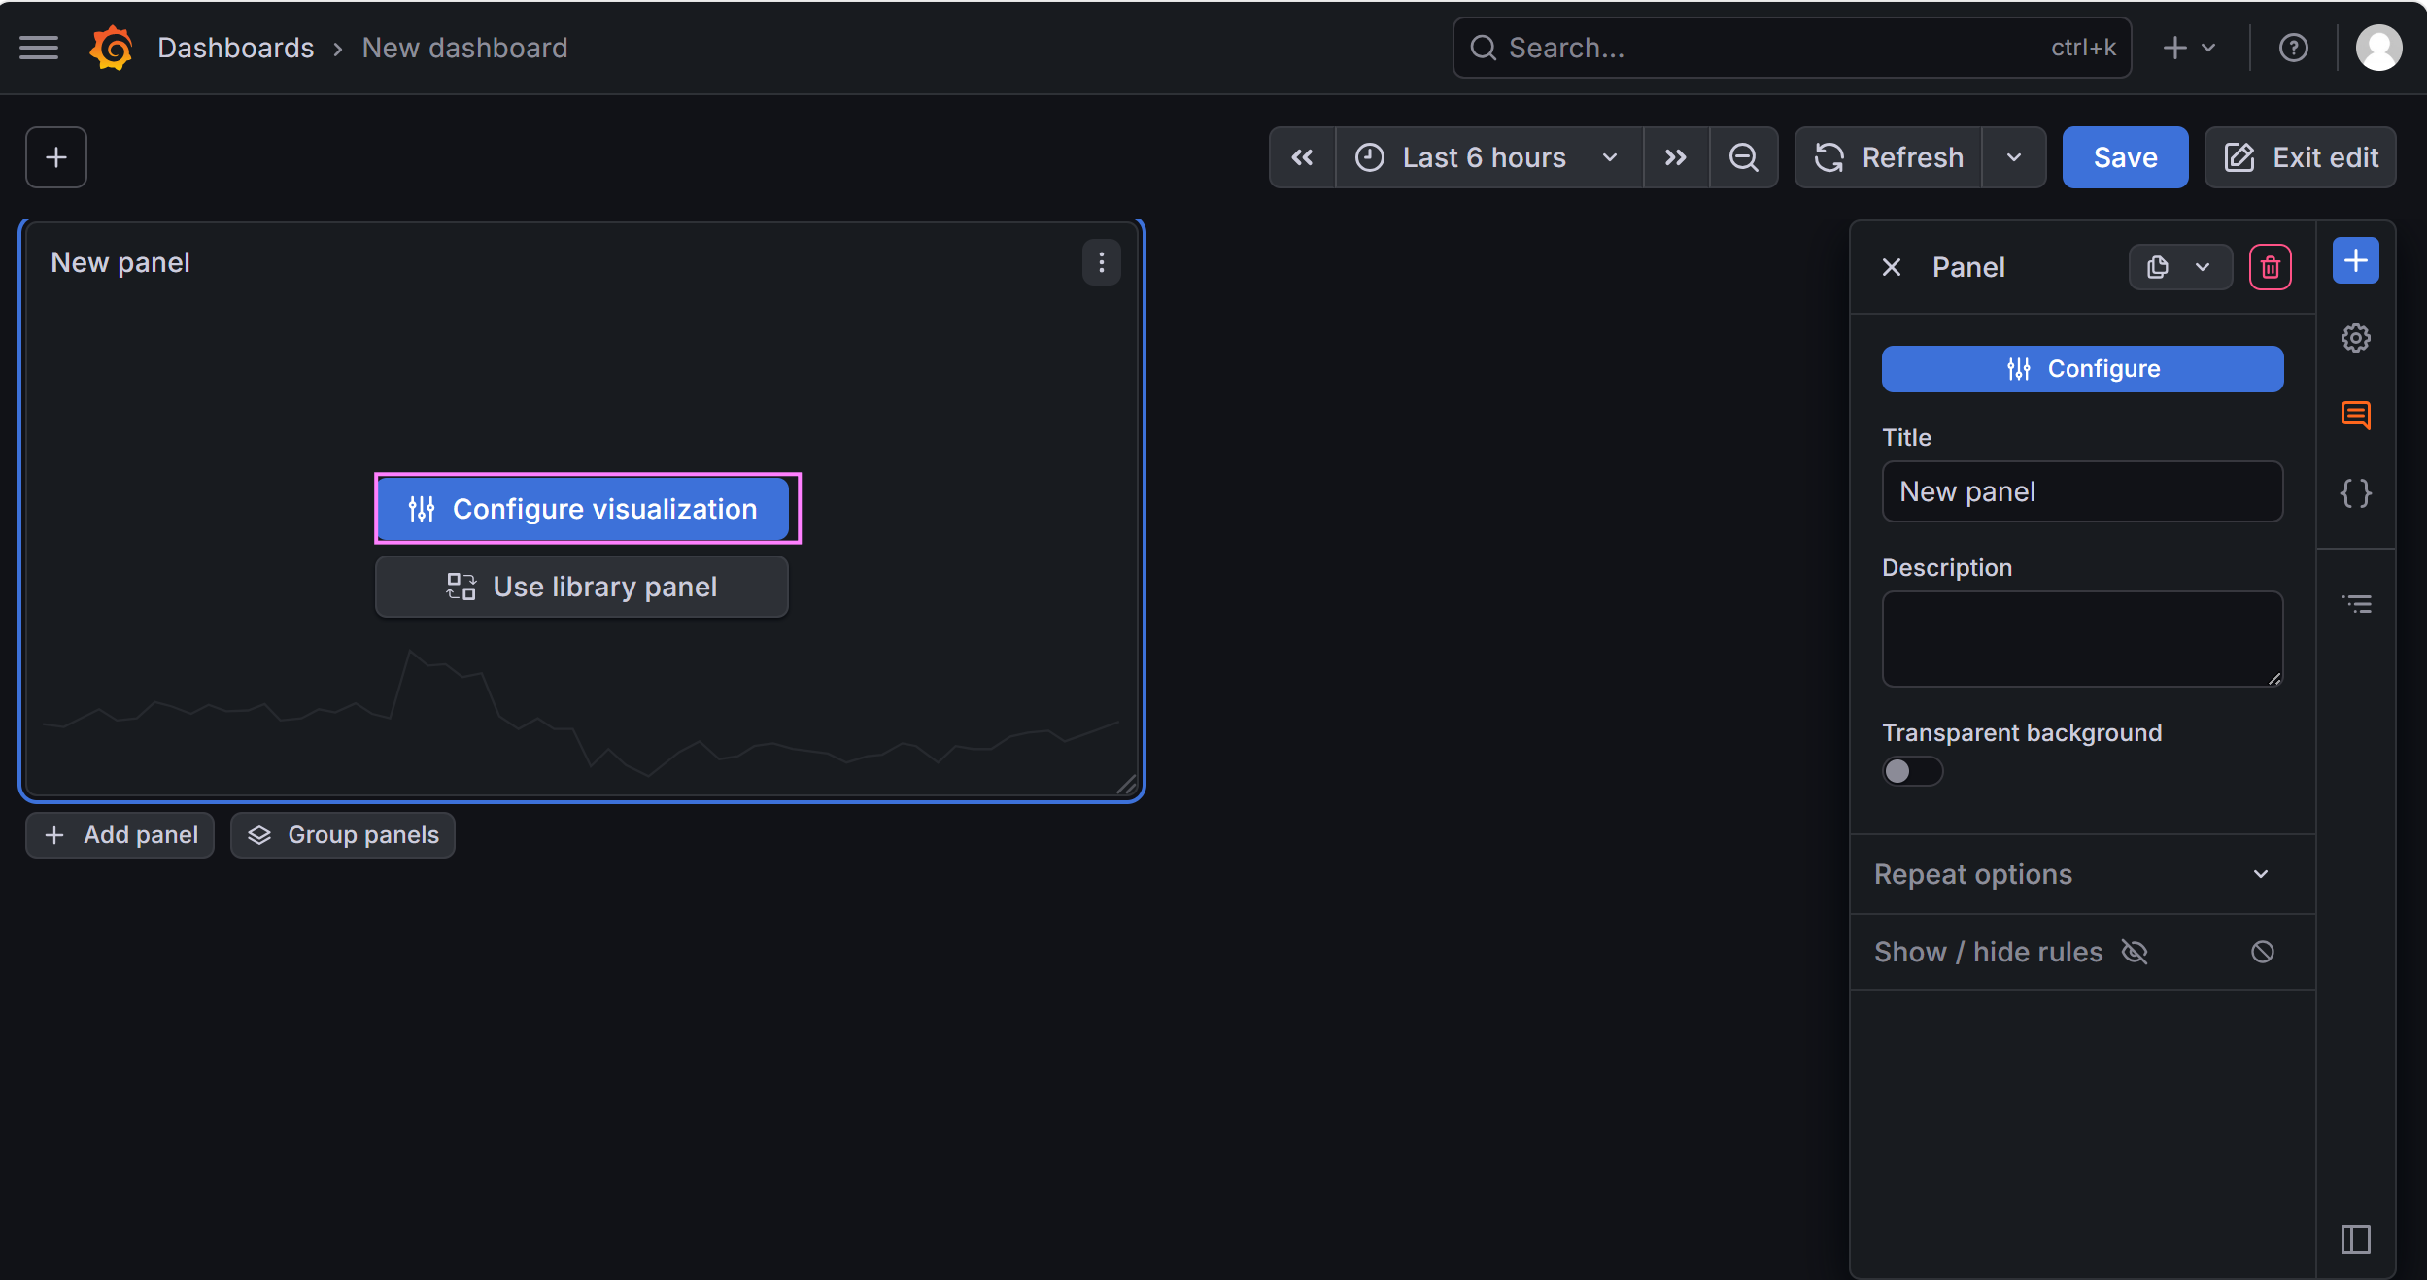Click into the Description text area
Image resolution: width=2427 pixels, height=1280 pixels.
coord(2081,638)
